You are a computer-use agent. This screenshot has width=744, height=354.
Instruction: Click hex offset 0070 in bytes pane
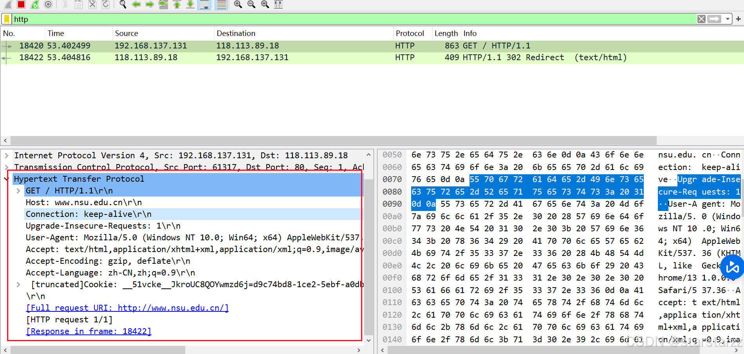pyautogui.click(x=392, y=179)
